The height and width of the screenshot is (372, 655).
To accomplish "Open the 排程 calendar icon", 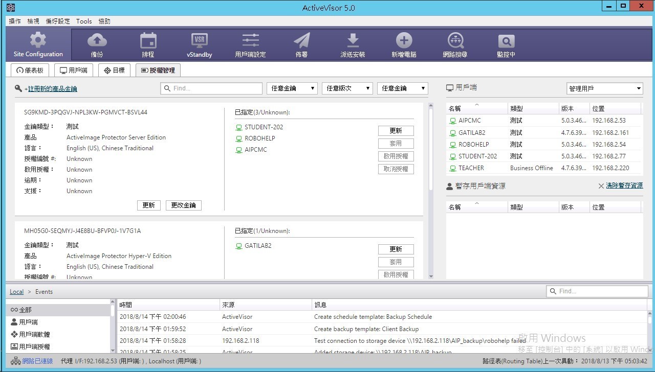I will pyautogui.click(x=148, y=41).
